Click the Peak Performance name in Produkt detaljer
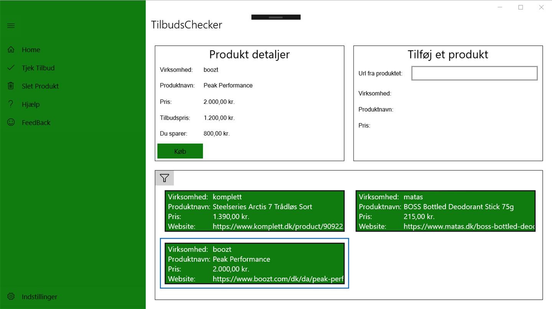This screenshot has width=552, height=309. (228, 85)
